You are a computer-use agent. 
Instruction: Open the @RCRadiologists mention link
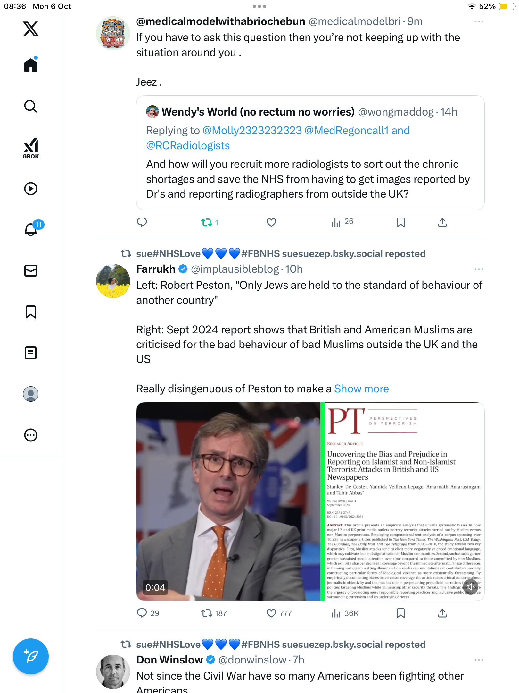point(188,146)
